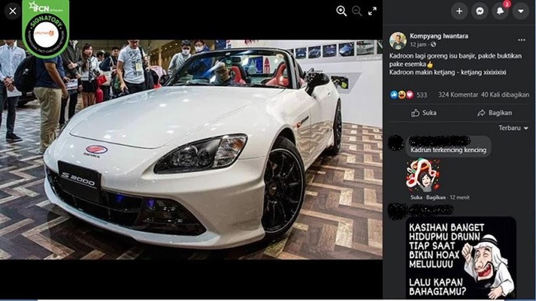The image size is (536, 301).
Task: Enter fullscreen photo view
Action: click(372, 11)
